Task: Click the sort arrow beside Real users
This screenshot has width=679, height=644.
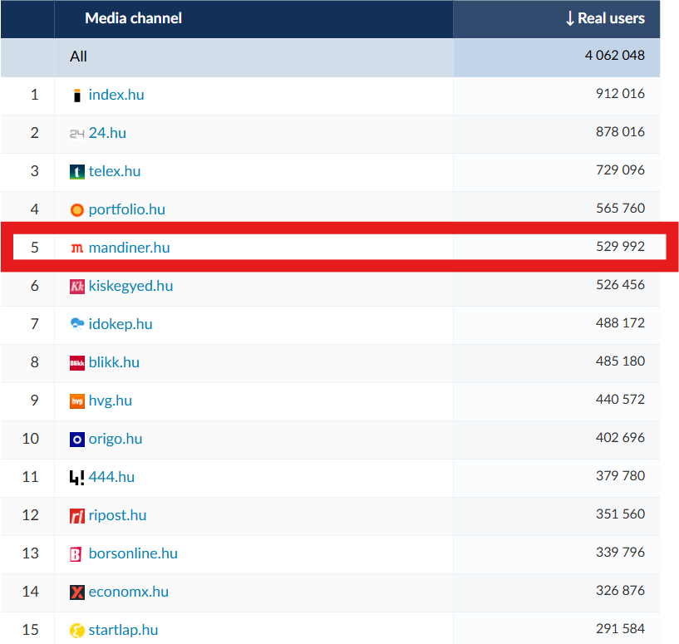Action: pos(570,18)
